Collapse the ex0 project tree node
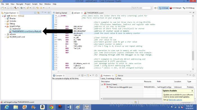197x110 pixels. (x=3, y=16)
